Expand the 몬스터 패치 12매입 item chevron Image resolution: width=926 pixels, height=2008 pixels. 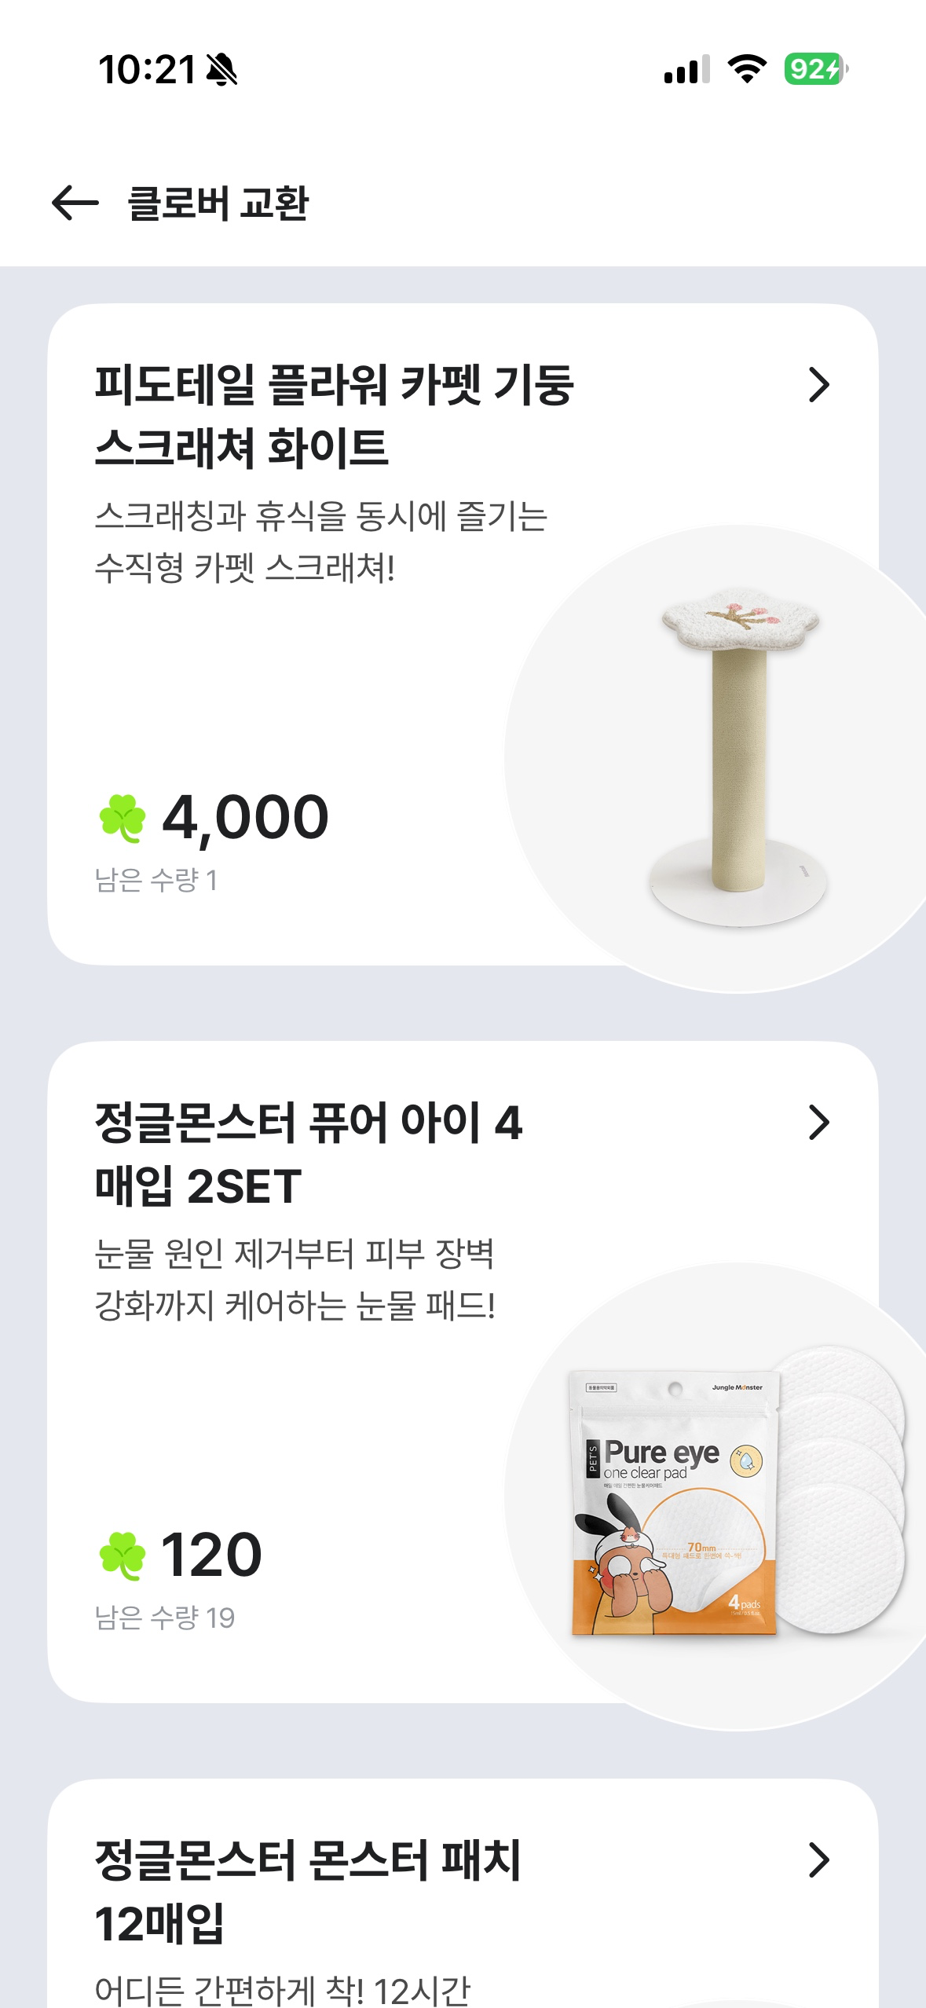pyautogui.click(x=818, y=1860)
